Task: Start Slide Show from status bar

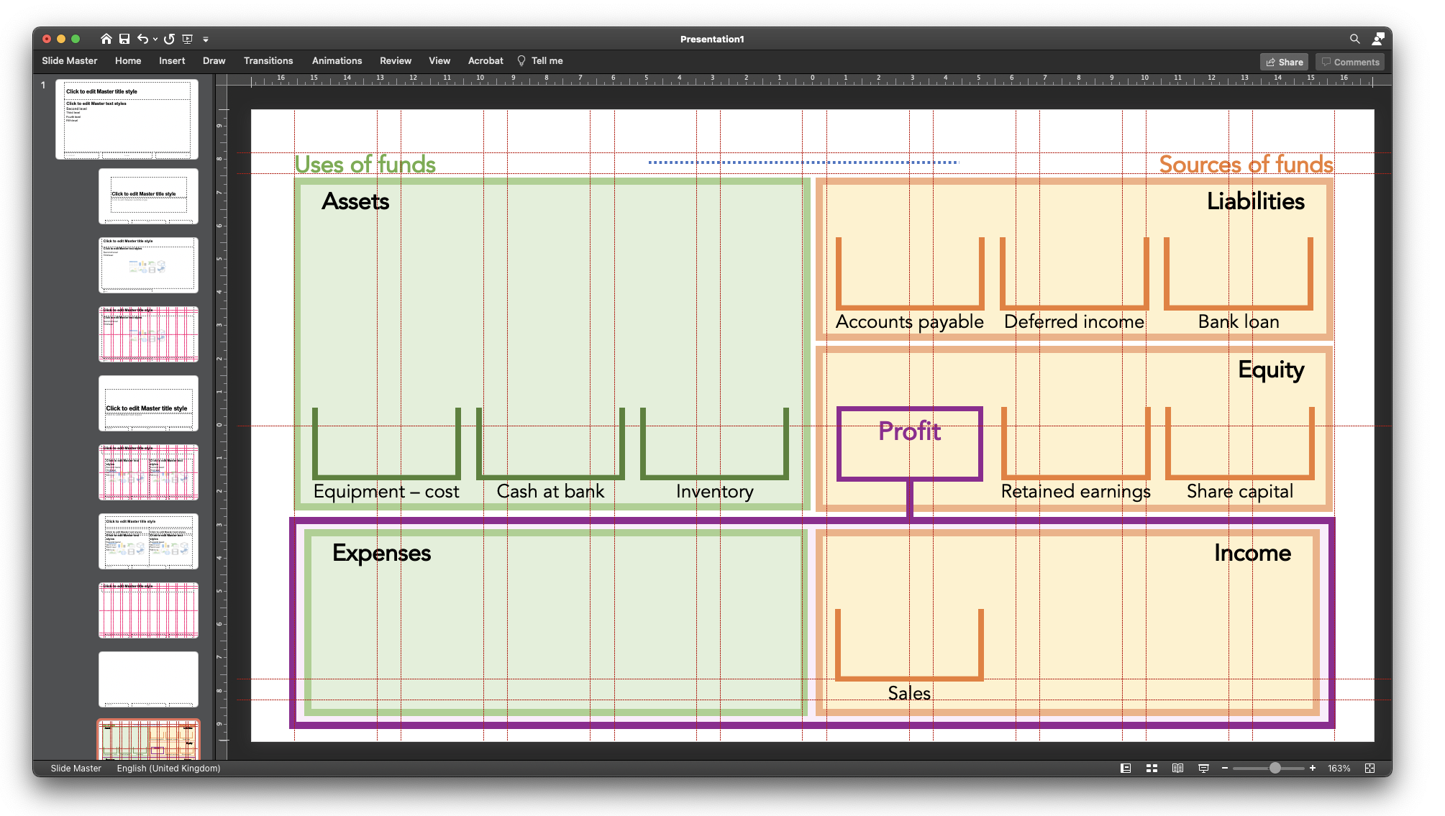Action: [1203, 768]
